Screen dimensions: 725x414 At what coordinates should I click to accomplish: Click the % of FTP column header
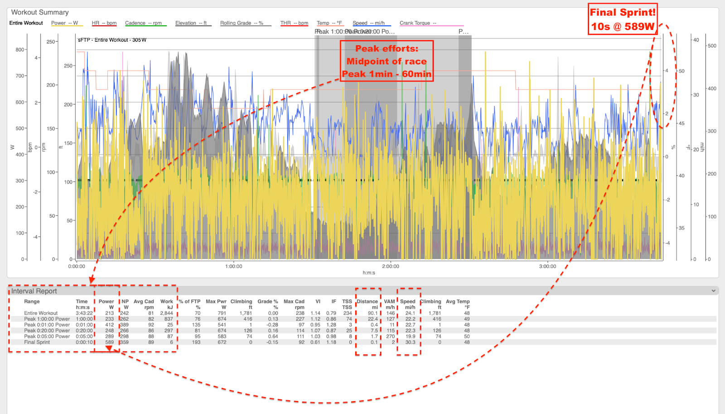pos(189,302)
